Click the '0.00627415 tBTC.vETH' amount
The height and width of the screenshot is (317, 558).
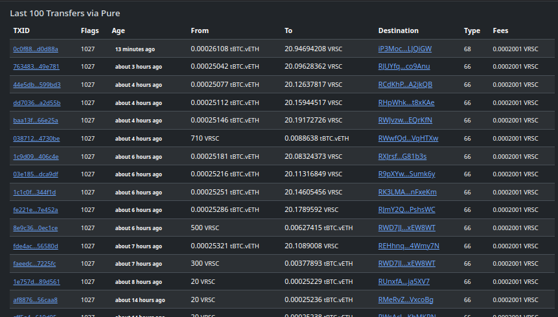click(319, 228)
